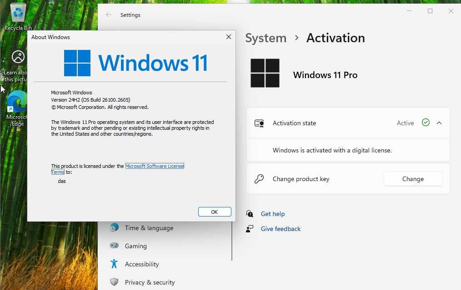Click the Activation state label

coord(294,123)
